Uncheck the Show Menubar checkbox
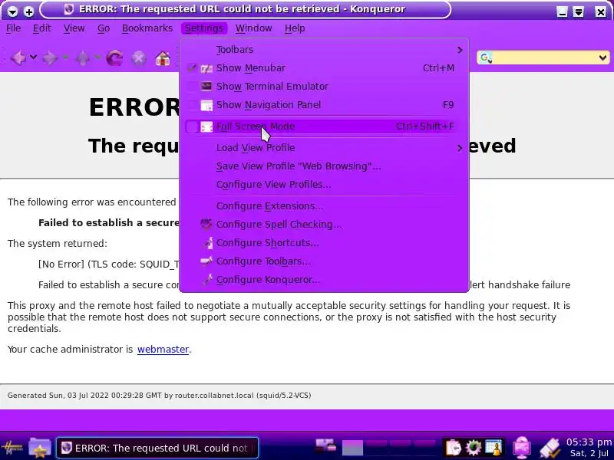 tap(192, 68)
